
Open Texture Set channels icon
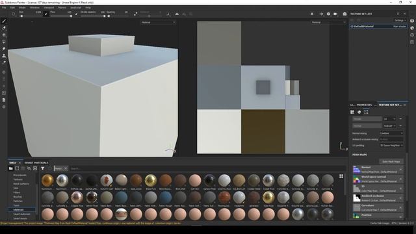coord(352,112)
